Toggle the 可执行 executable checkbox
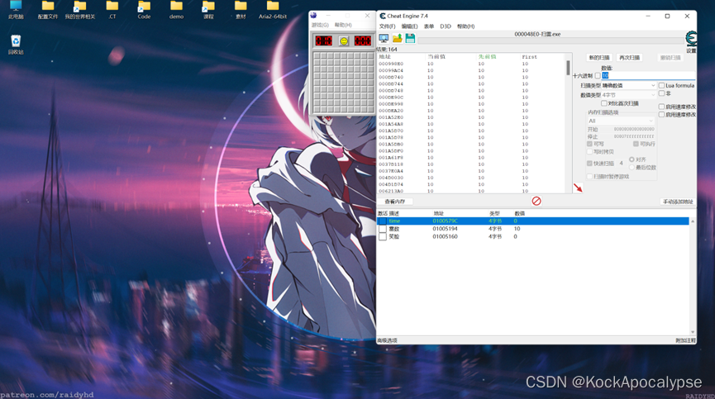This screenshot has width=715, height=399. tap(636, 144)
